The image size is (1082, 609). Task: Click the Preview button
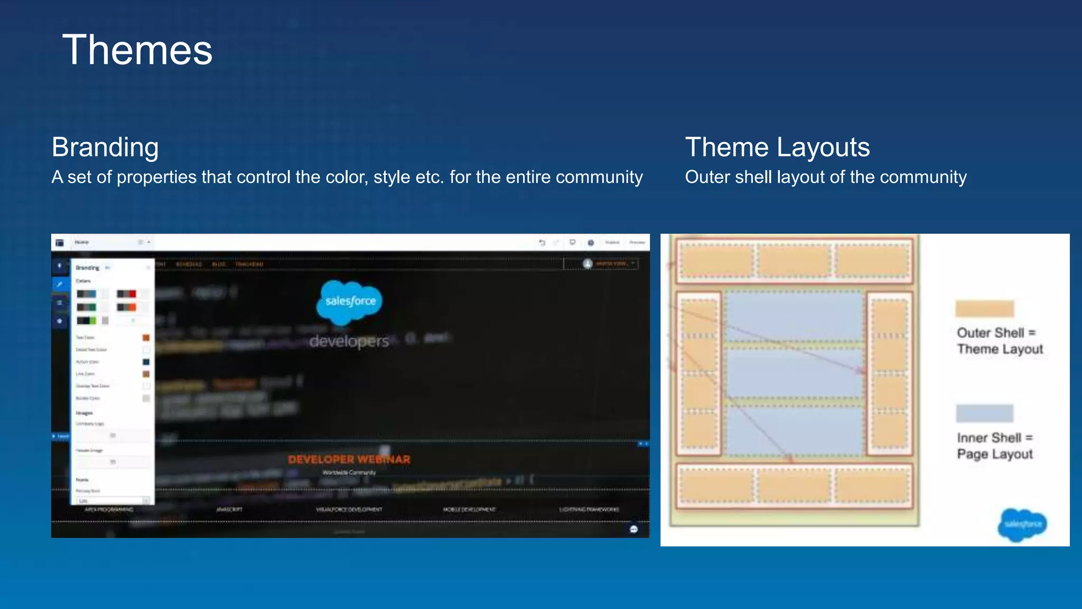click(x=637, y=242)
